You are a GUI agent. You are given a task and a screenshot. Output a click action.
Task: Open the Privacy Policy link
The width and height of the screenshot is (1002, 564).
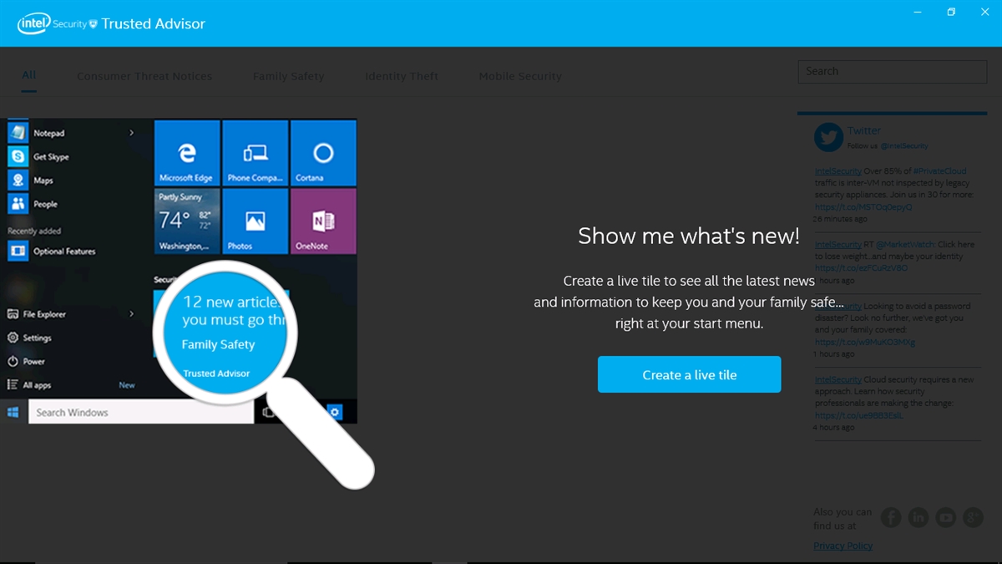click(x=843, y=546)
